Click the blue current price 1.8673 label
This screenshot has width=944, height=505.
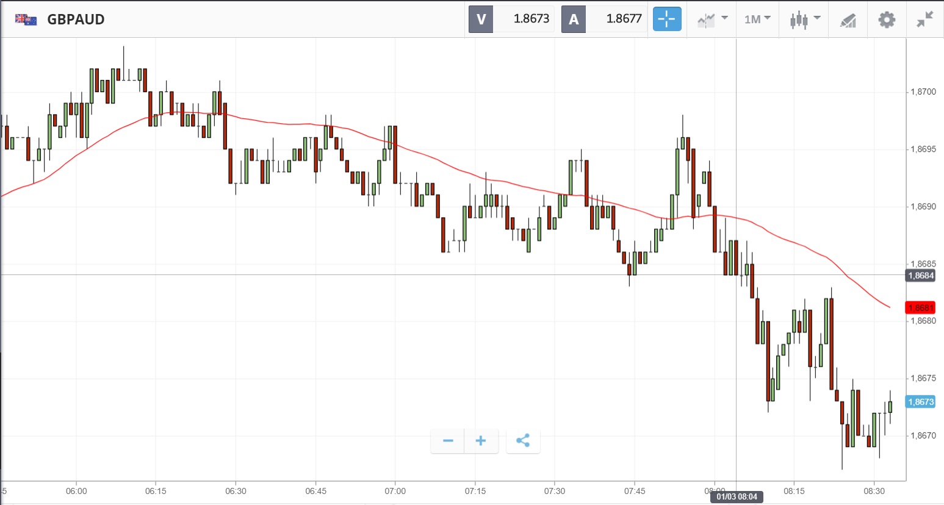coord(920,402)
